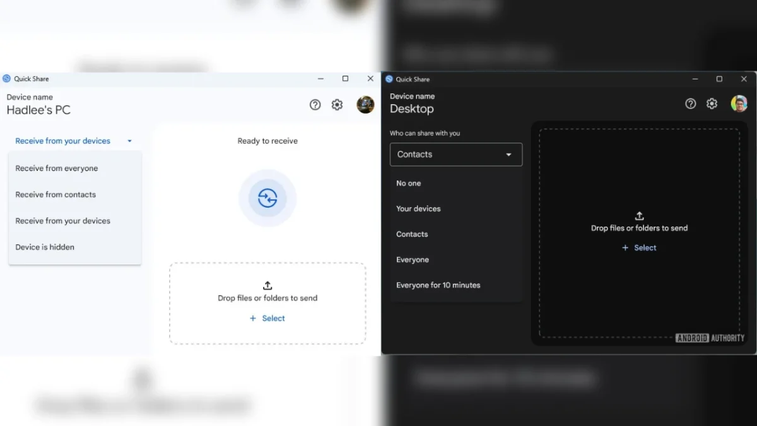This screenshot has width=757, height=426.
Task: Open settings gear in dark Desktop window
Action: coord(712,104)
